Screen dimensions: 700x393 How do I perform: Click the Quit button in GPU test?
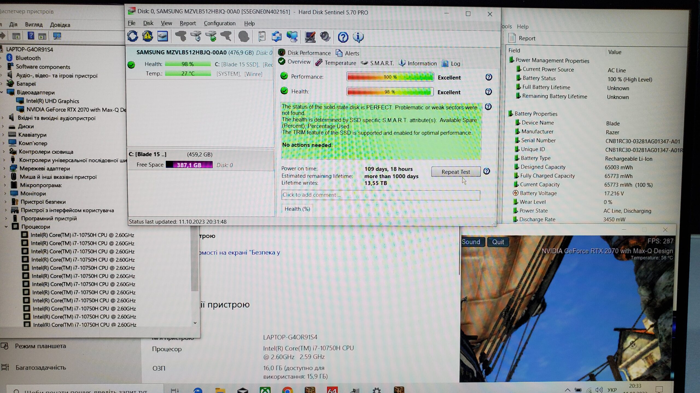[498, 242]
